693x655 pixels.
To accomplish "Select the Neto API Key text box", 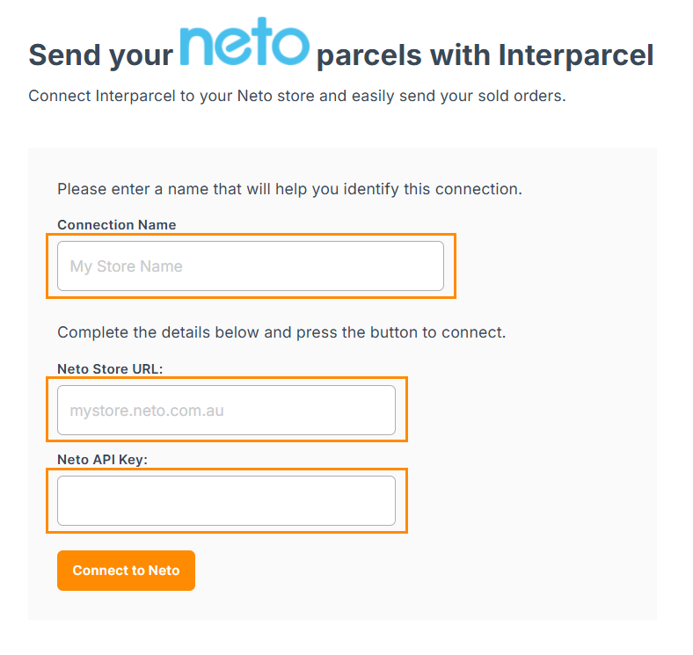I will click(226, 501).
